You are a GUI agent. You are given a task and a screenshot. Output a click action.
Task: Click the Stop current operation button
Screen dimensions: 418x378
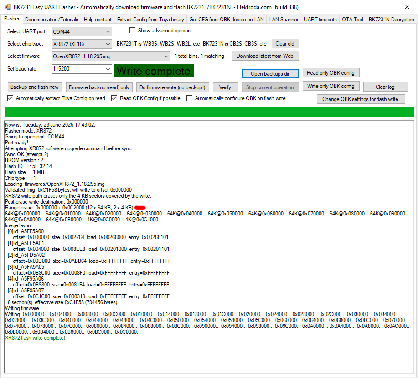pyautogui.click(x=270, y=87)
